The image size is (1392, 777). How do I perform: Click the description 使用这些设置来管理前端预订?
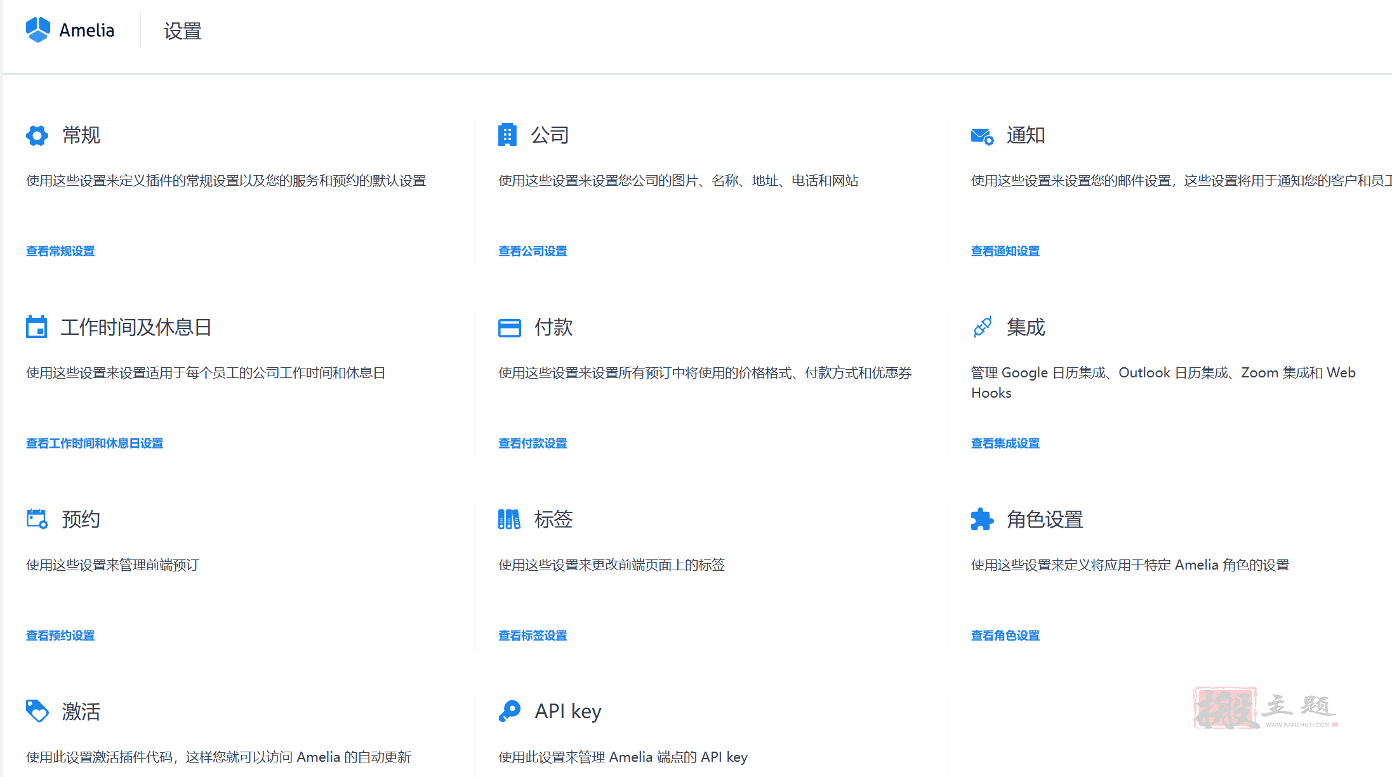coord(112,565)
